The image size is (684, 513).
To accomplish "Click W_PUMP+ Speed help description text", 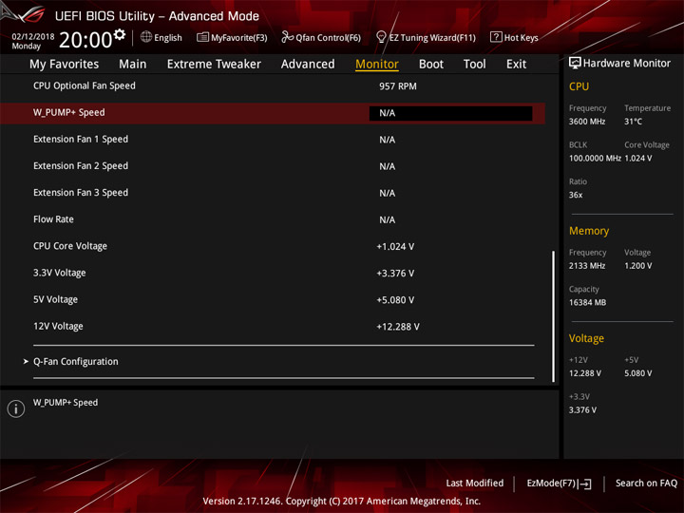I will (66, 402).
